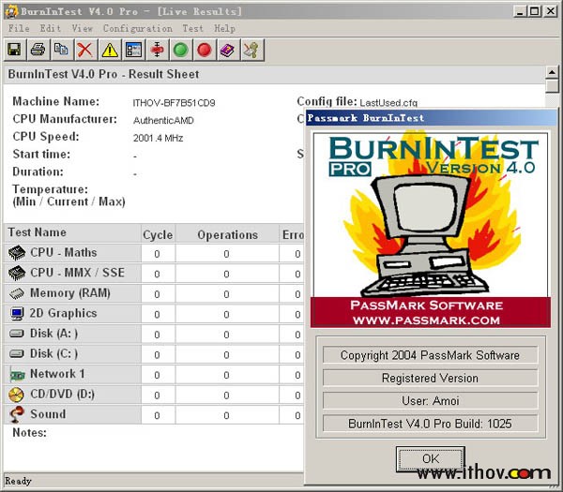Click the 'Network 1' test name

click(x=57, y=374)
